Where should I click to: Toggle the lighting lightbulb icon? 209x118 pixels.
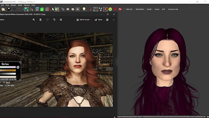tap(84, 9)
